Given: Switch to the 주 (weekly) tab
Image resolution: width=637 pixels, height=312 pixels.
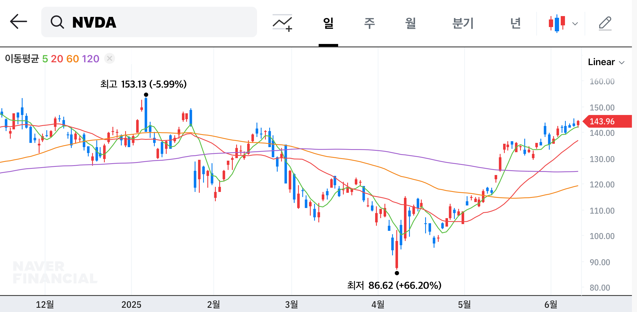Looking at the screenshot, I should point(369,23).
